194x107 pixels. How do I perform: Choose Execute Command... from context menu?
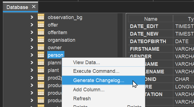(103, 71)
